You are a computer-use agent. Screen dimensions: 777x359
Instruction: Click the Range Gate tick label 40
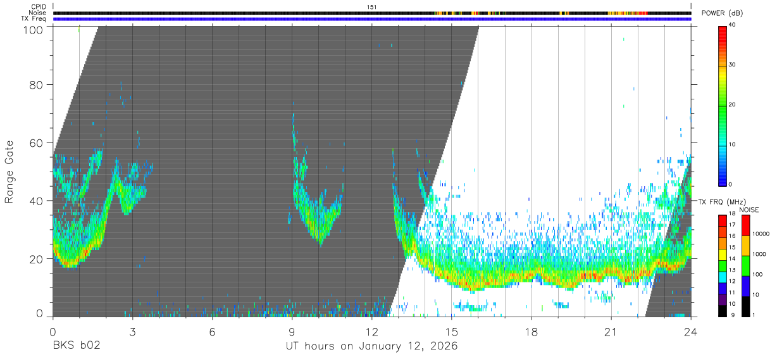(x=37, y=201)
